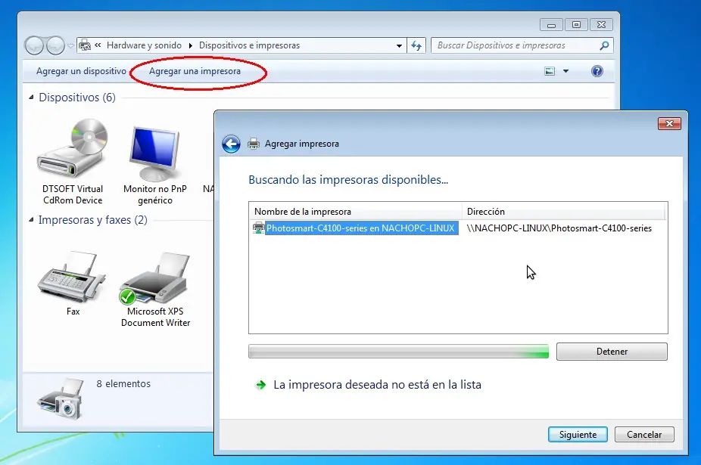
Task: Click the change view icon in the toolbar
Action: (x=550, y=71)
